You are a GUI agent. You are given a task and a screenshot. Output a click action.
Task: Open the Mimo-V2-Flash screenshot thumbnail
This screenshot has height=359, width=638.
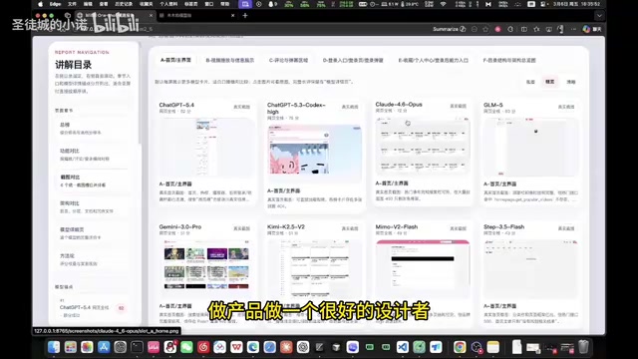pyautogui.click(x=423, y=269)
